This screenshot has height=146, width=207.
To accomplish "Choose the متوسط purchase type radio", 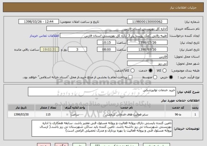I will 155,77.
